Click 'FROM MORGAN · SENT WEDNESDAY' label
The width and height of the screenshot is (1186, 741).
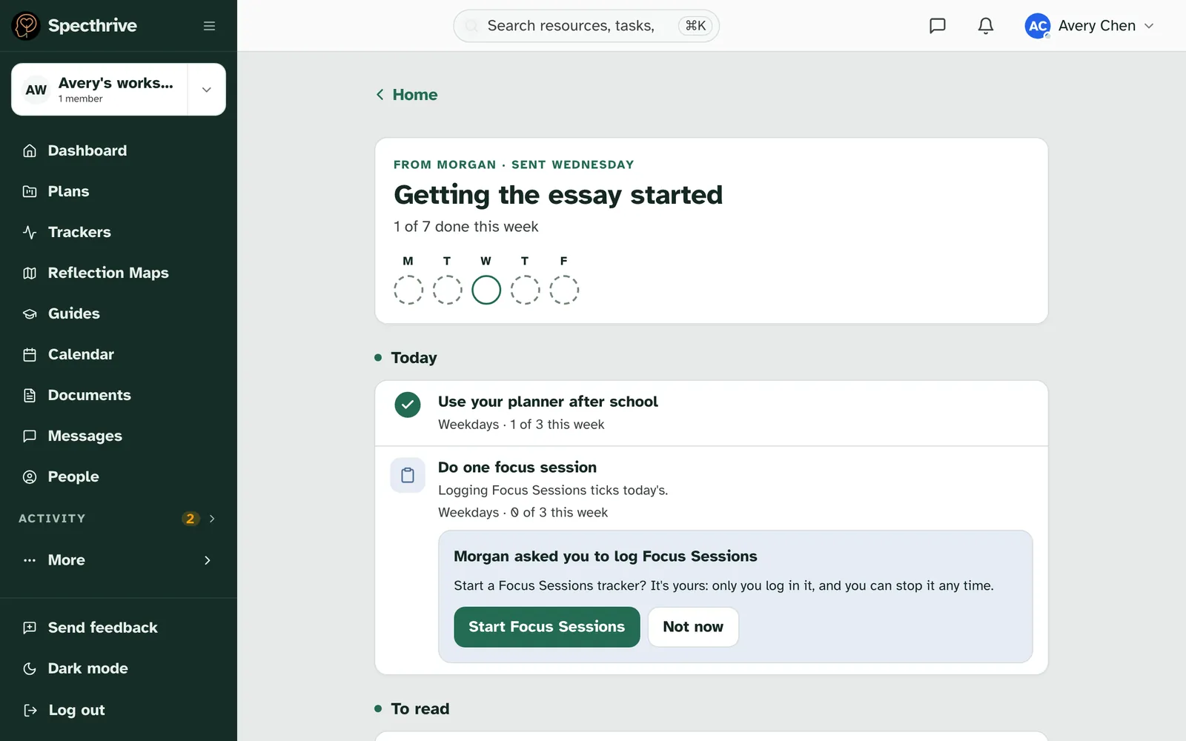click(514, 165)
